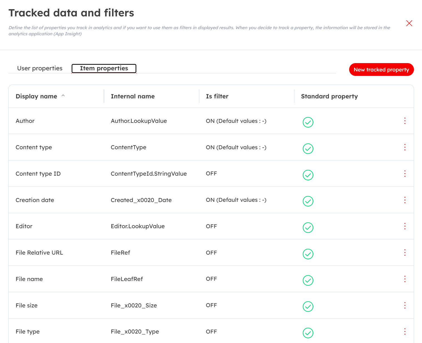422x343 pixels.
Task: Click the File name display name cell
Action: (29, 279)
